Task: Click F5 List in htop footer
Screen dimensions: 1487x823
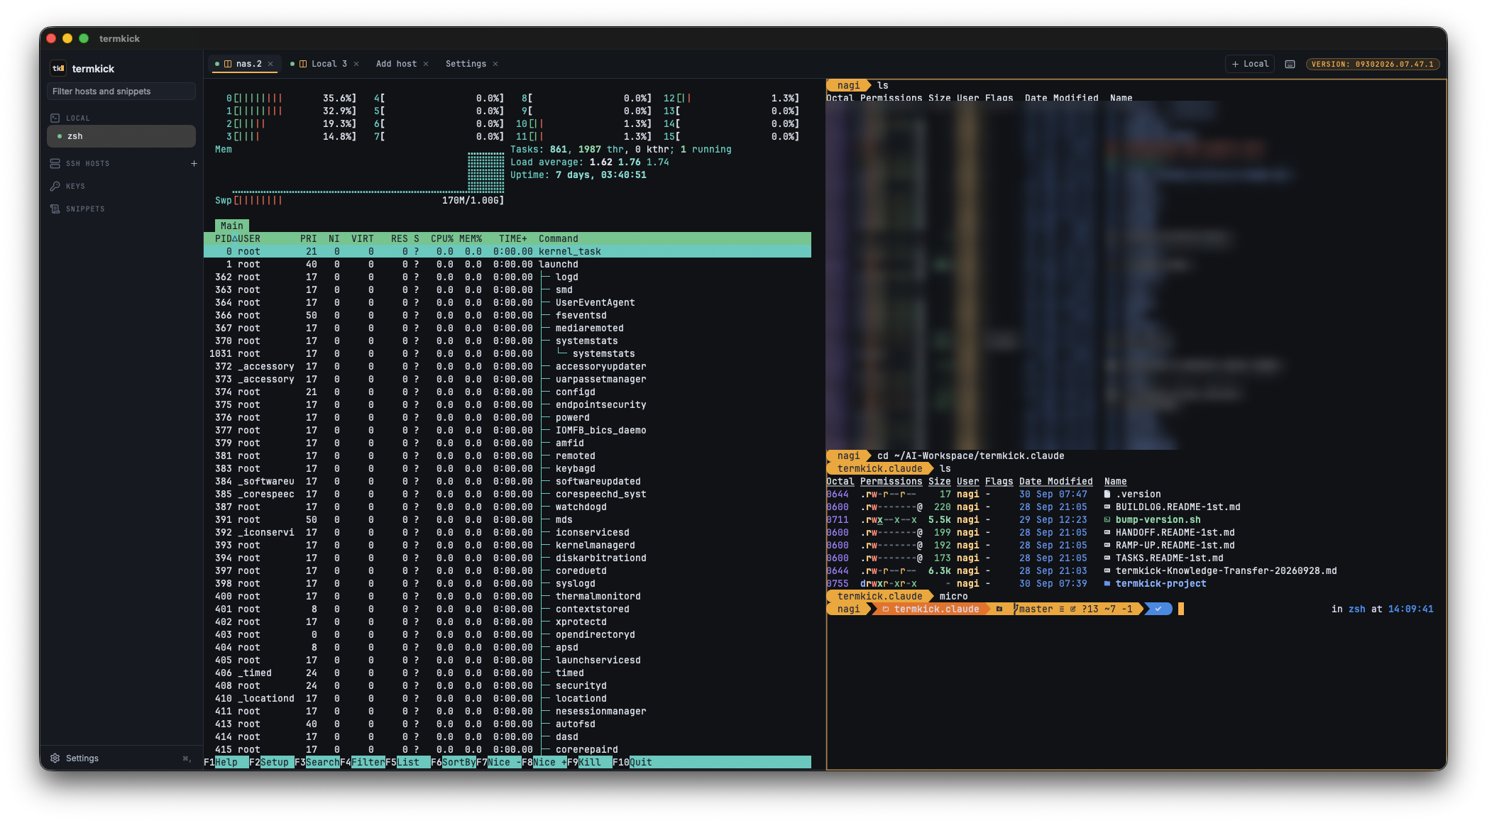Action: pyautogui.click(x=408, y=762)
